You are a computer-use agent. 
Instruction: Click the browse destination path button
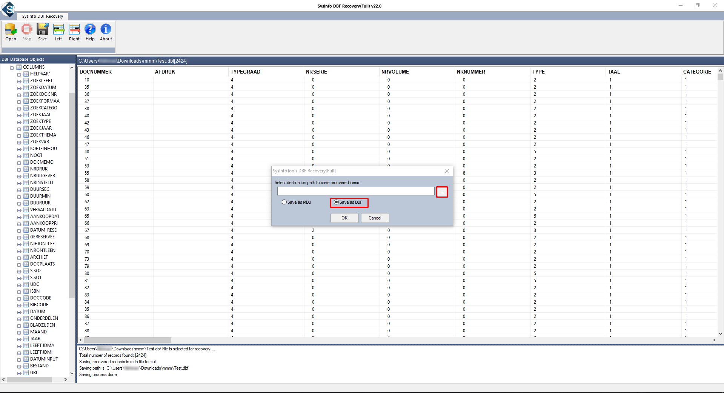coord(442,192)
